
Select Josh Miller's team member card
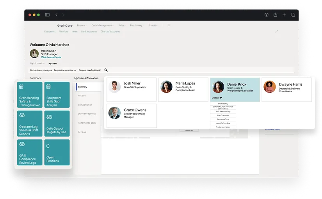(x=131, y=90)
